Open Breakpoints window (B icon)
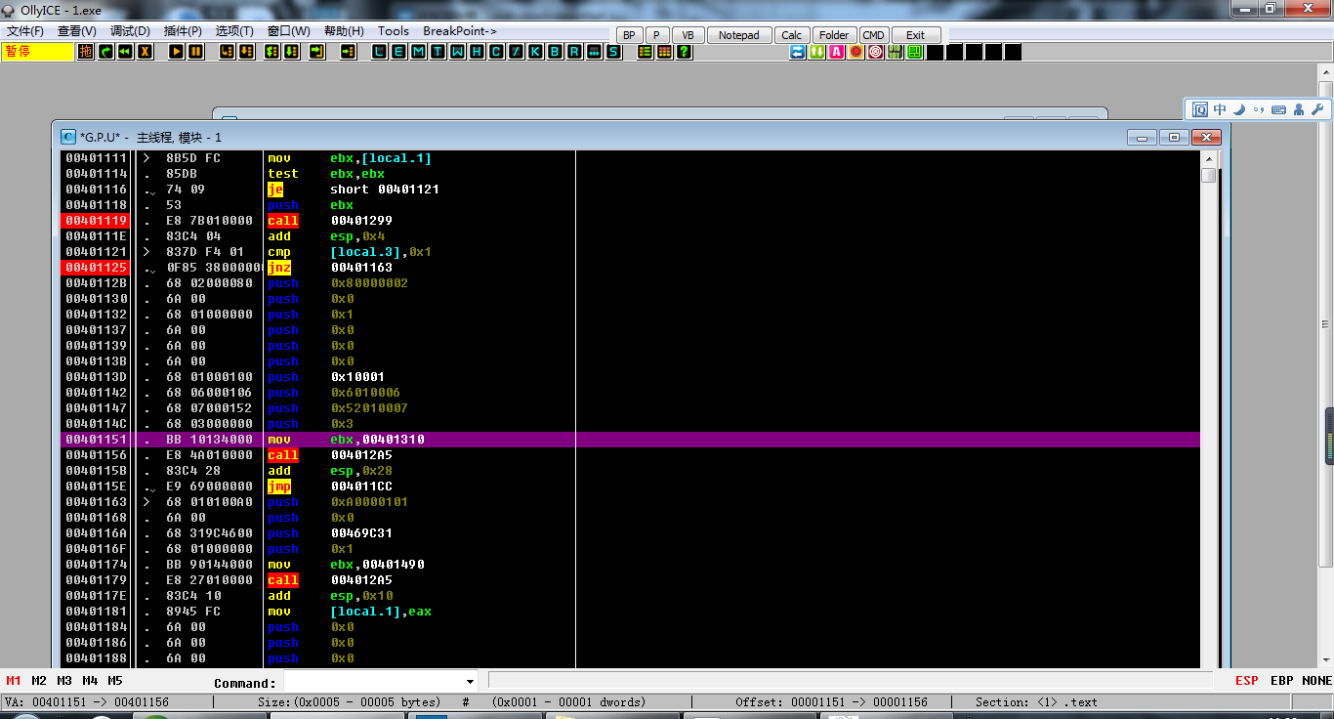This screenshot has height=719, width=1334. point(555,52)
